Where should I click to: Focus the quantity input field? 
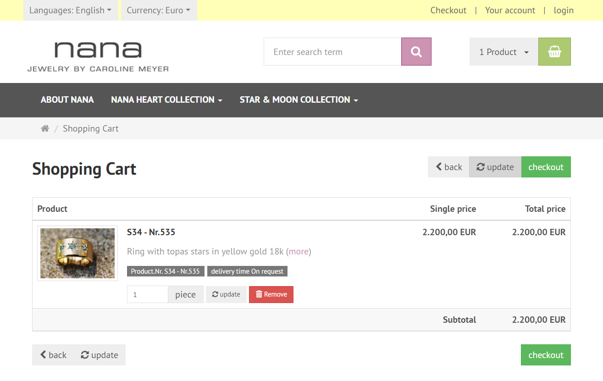point(148,294)
